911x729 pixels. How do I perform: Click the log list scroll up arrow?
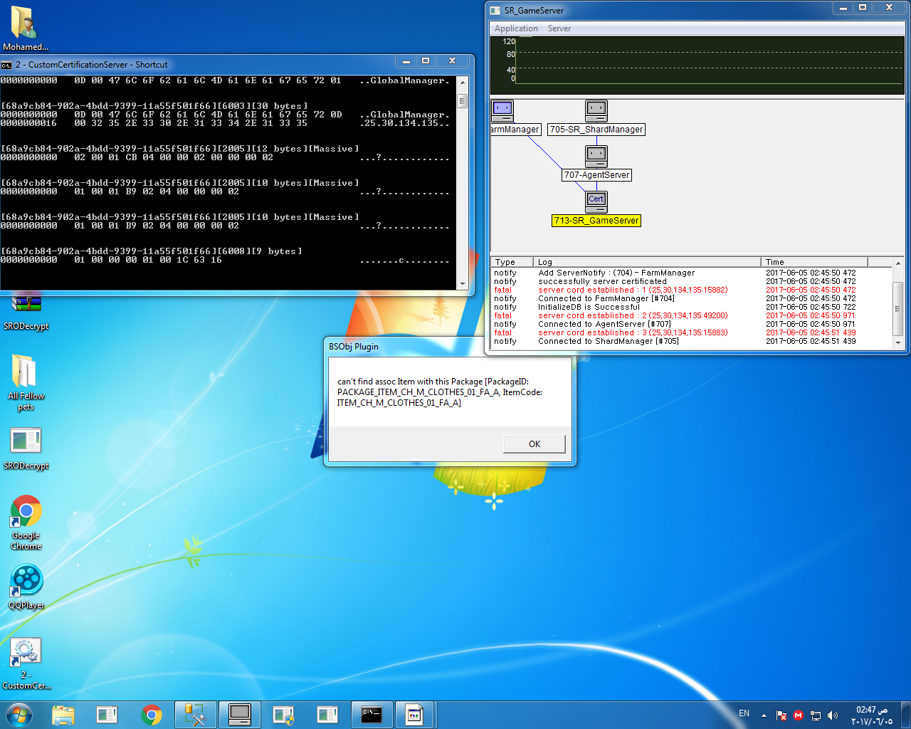[x=898, y=263]
